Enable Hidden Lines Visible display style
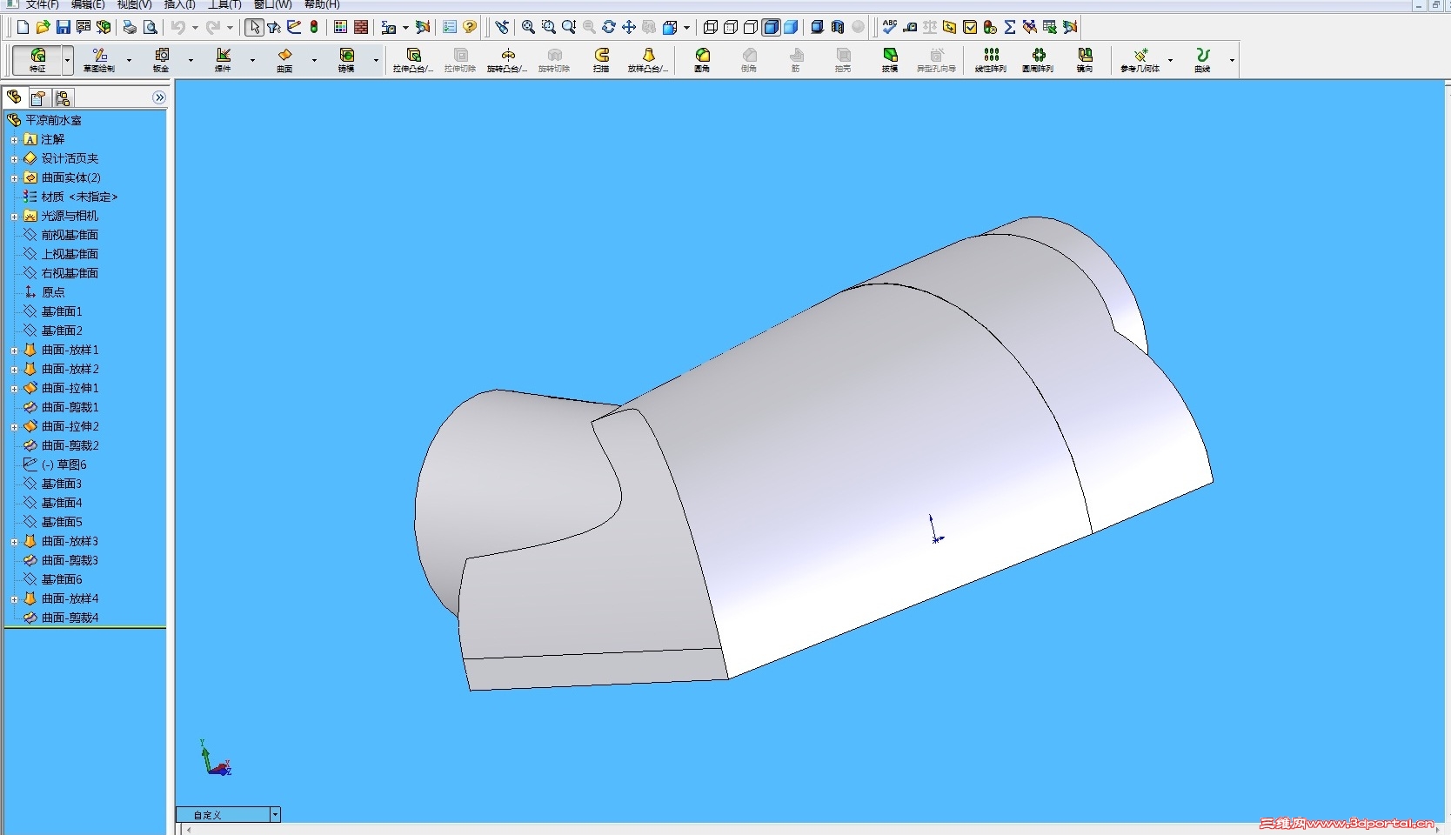 [731, 28]
